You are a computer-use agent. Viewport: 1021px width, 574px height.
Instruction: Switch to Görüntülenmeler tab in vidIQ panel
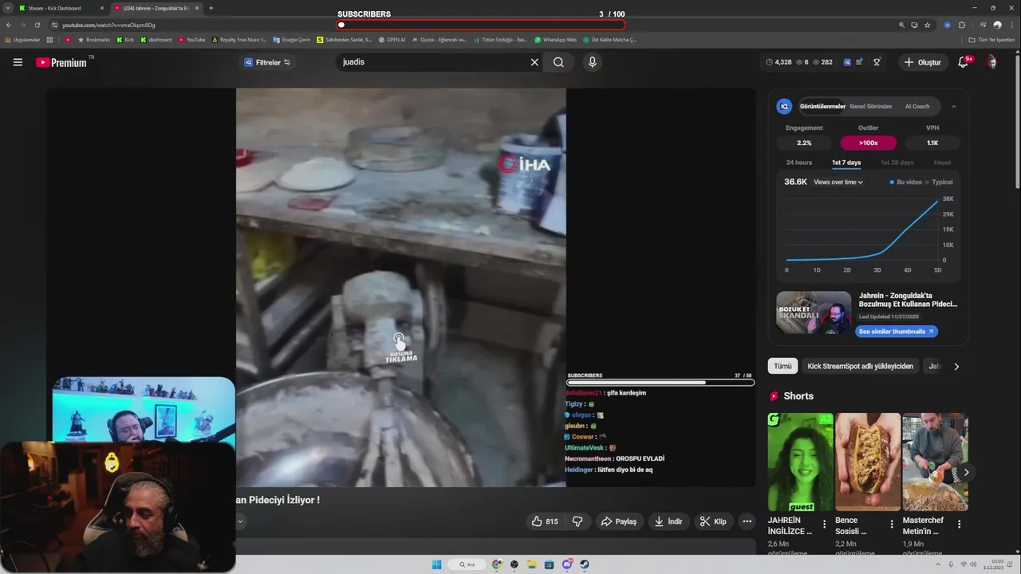(822, 106)
